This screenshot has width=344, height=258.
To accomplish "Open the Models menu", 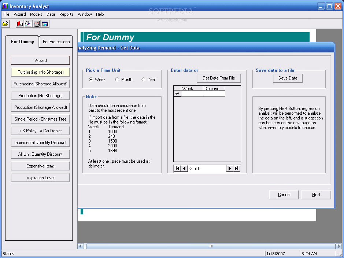I will tap(36, 14).
